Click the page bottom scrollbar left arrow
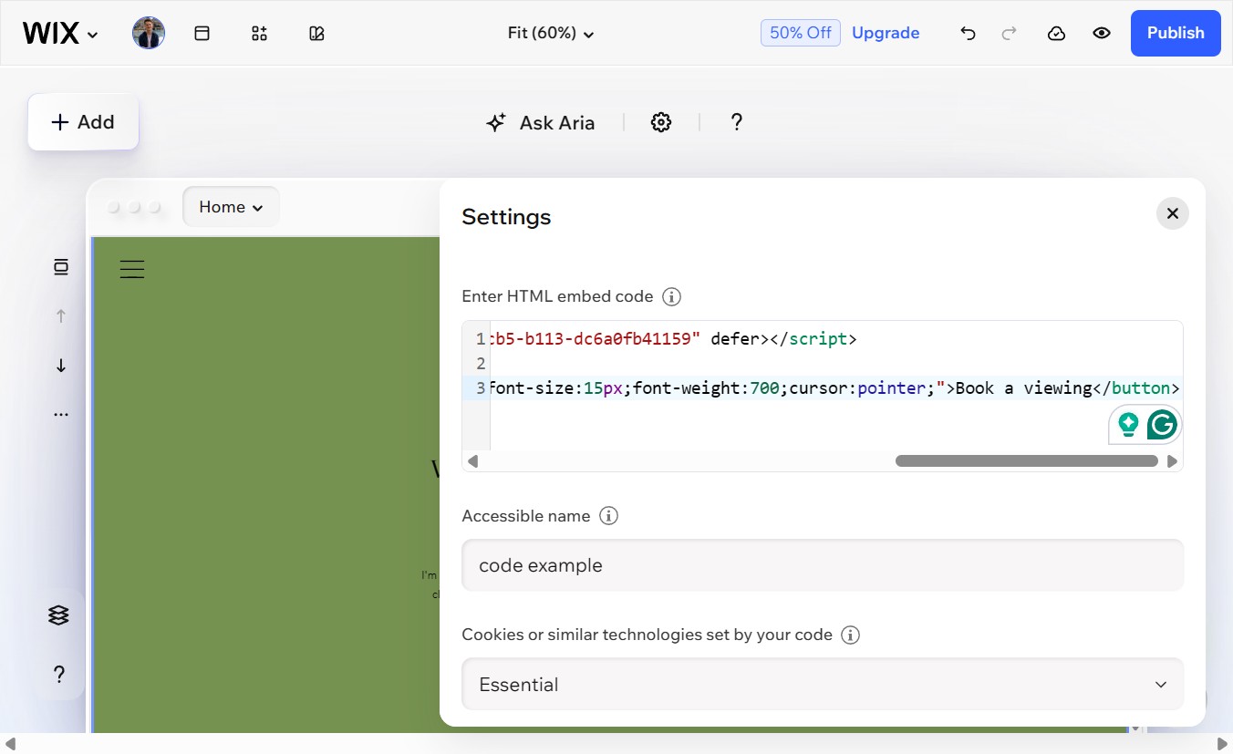Viewport: 1233px width, 754px height. [x=11, y=743]
